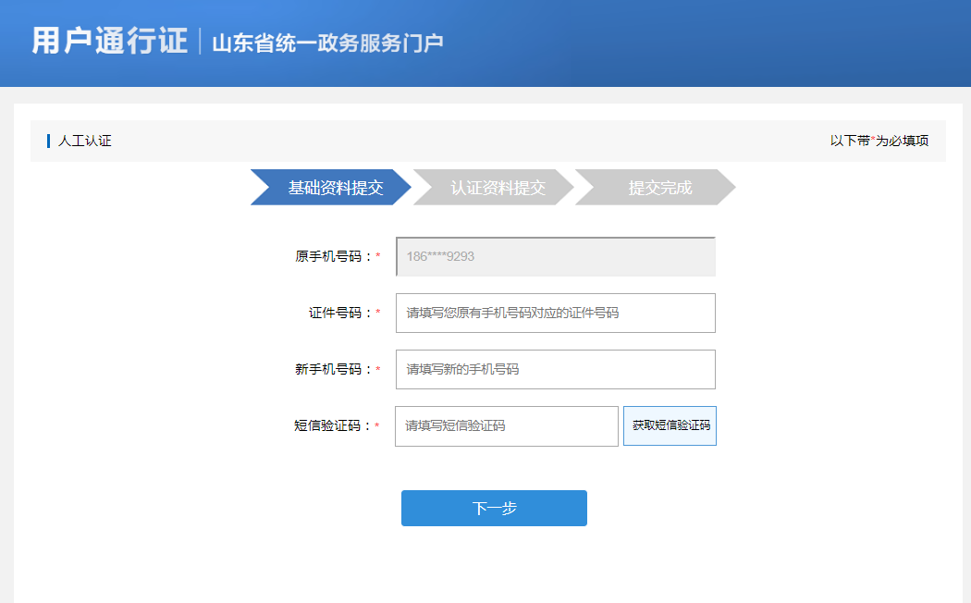Click the 下一步 submit button
The height and width of the screenshot is (603, 971).
(494, 508)
